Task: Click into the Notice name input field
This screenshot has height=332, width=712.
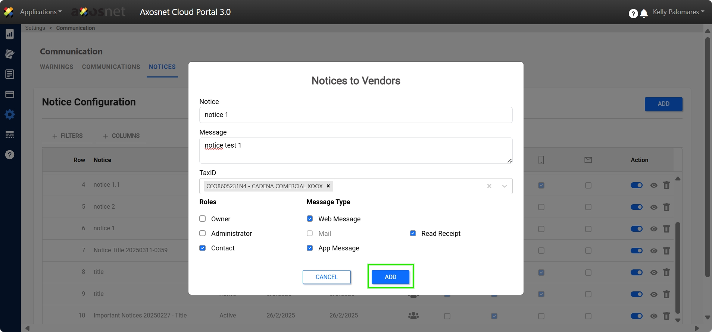Action: coord(356,115)
